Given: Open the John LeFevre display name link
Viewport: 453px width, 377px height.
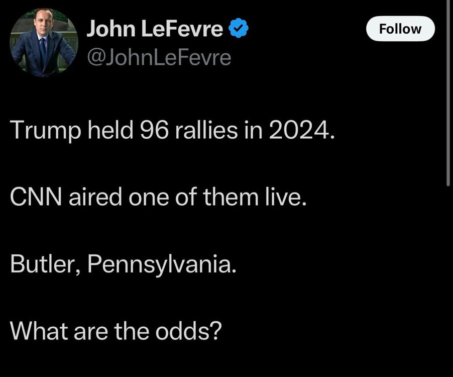Looking at the screenshot, I should 155,29.
